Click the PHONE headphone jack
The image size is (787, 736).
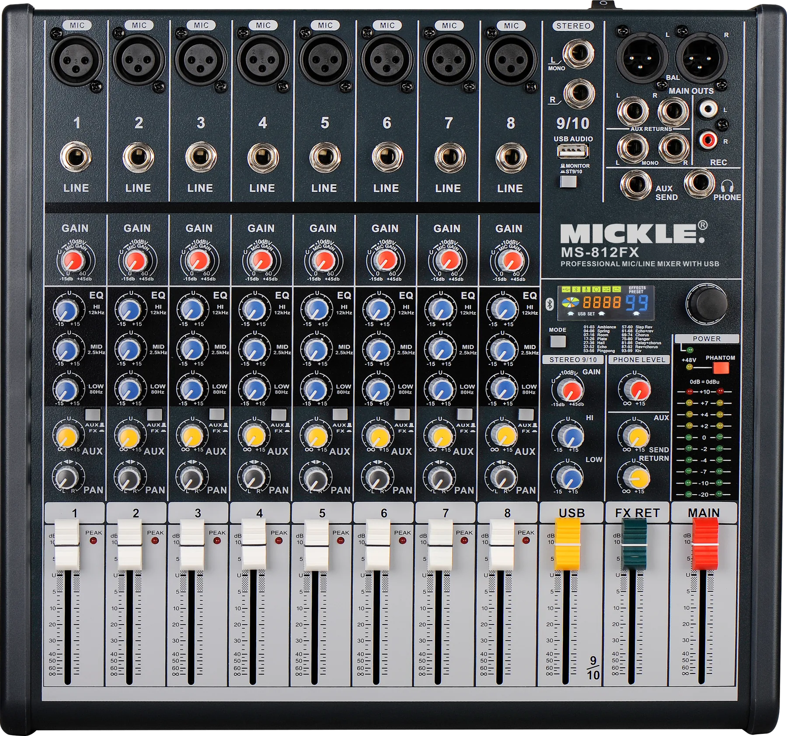[x=699, y=183]
